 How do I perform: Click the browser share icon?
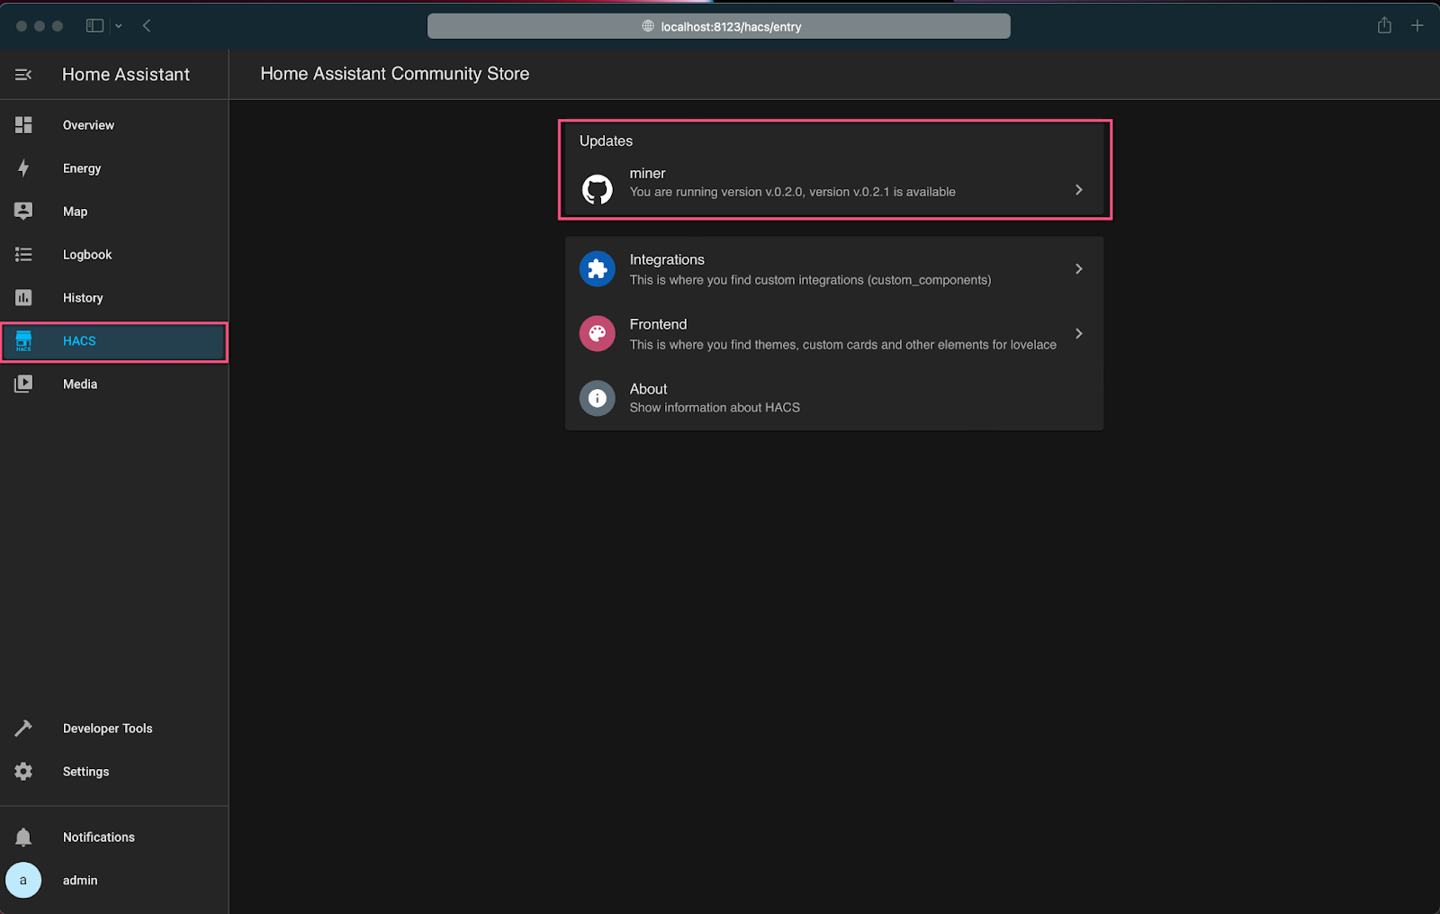click(x=1384, y=25)
